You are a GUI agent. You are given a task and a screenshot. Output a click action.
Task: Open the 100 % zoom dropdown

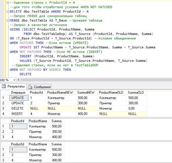14,80
